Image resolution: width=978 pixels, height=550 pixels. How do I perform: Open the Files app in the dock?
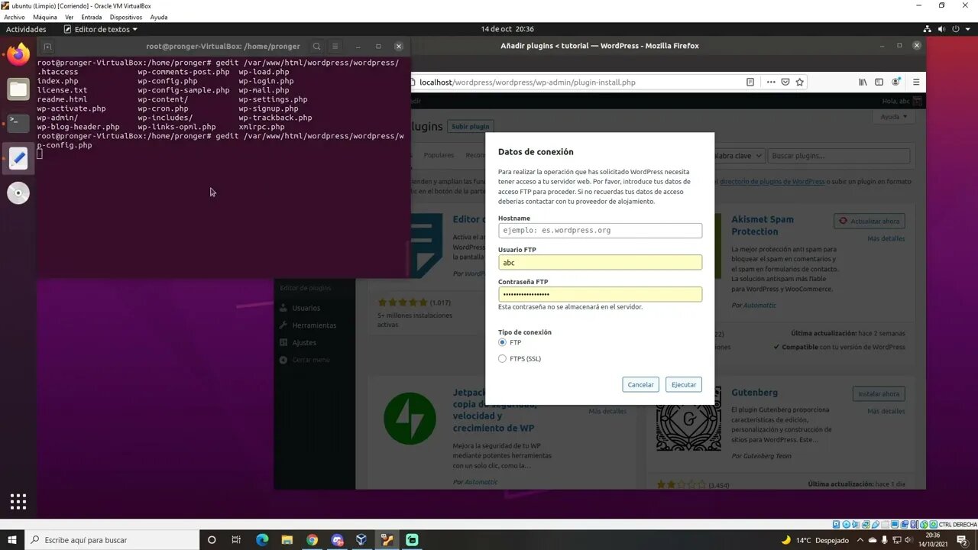[x=18, y=89]
